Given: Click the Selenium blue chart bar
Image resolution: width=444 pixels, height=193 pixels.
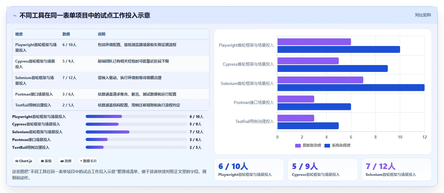Looking at the screenshot, I should pyautogui.click(x=351, y=87).
